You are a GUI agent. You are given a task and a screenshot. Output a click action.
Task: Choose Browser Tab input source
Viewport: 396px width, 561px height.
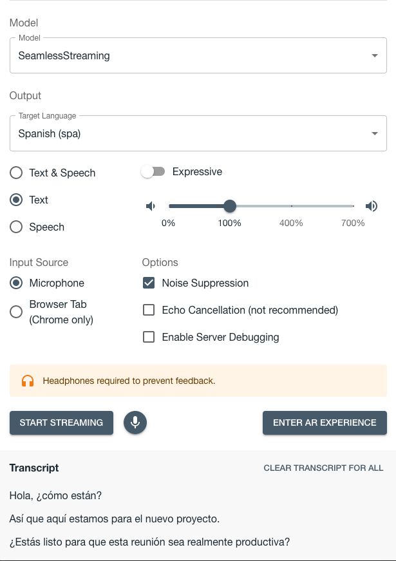coord(16,312)
